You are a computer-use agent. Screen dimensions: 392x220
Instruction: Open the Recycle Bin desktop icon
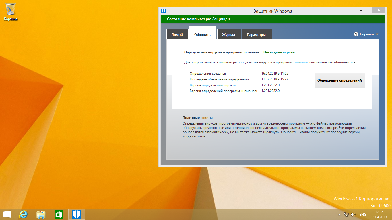[11, 11]
